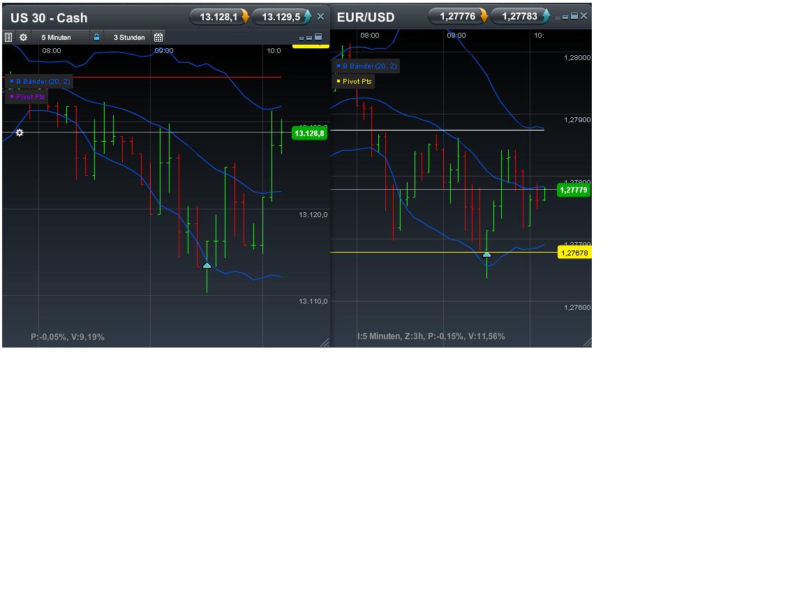This screenshot has height=603, width=804.
Task: Select the US 30 - Cash chart title
Action: (50, 17)
